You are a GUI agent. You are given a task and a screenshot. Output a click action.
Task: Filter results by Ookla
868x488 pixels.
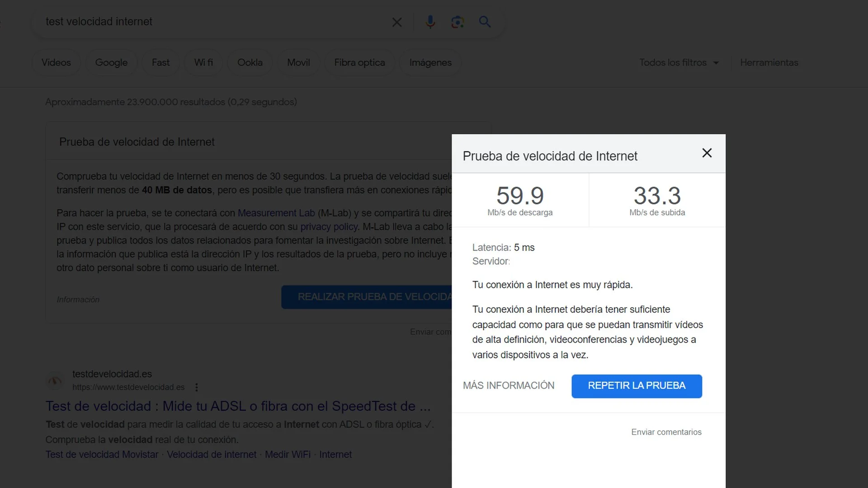(250, 62)
